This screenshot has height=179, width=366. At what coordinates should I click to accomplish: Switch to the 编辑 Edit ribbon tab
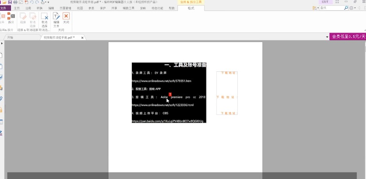(x=51, y=8)
